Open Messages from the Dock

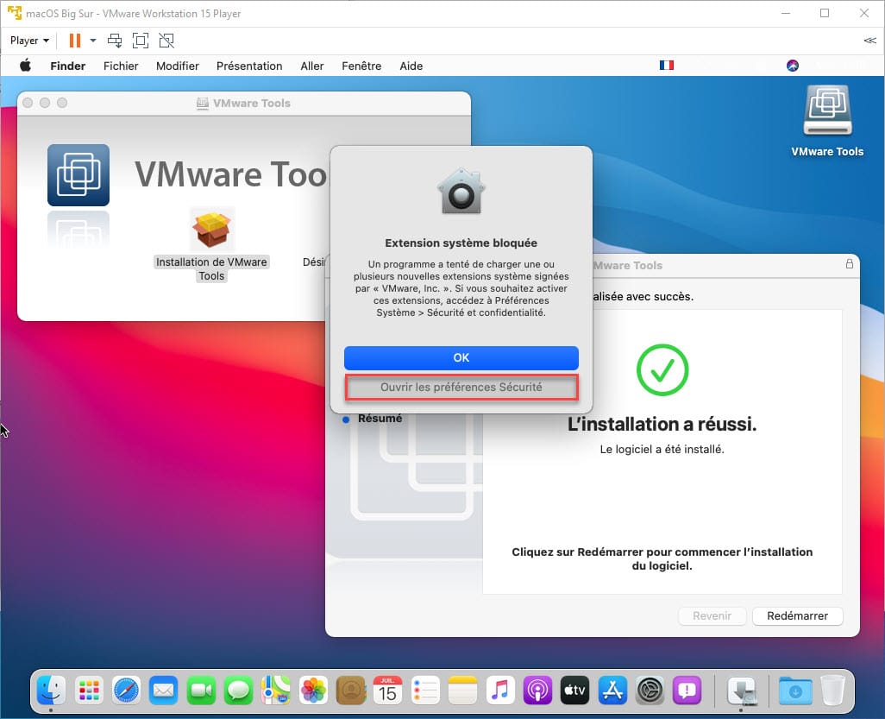238,691
